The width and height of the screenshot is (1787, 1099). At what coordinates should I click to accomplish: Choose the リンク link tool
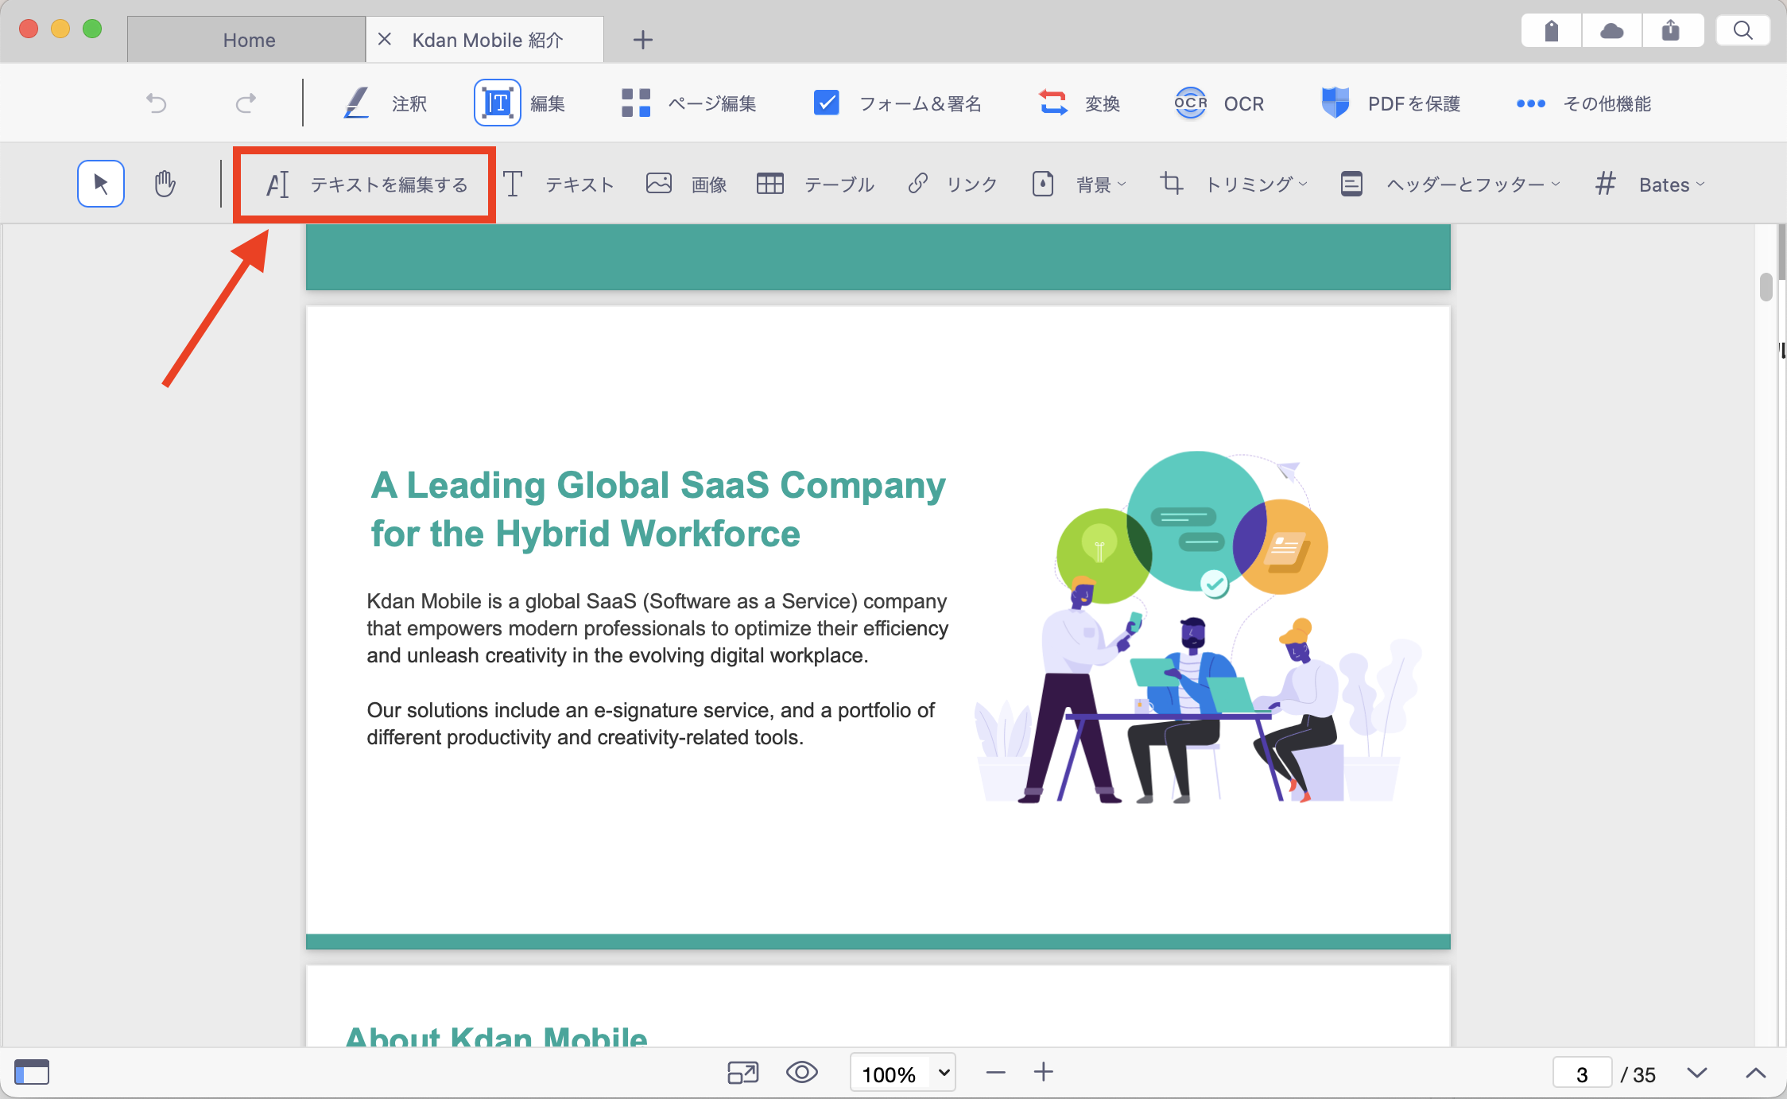[x=952, y=184]
